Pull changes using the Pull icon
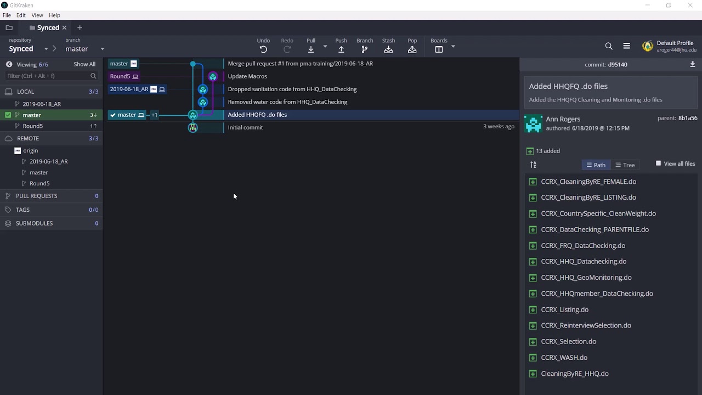The height and width of the screenshot is (395, 702). click(x=311, y=49)
